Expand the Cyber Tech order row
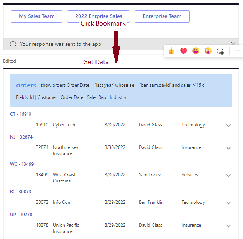 coord(228,125)
